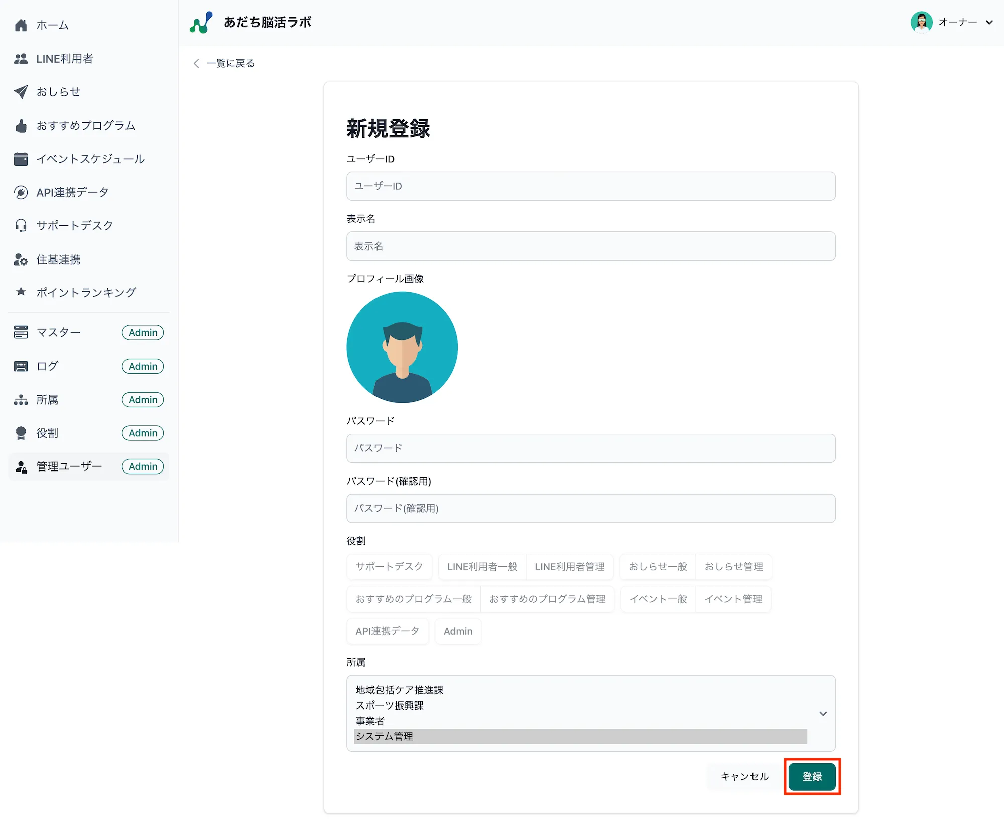Image resolution: width=1004 pixels, height=825 pixels.
Task: Toggle the LINE利用者管理 role
Action: [569, 567]
